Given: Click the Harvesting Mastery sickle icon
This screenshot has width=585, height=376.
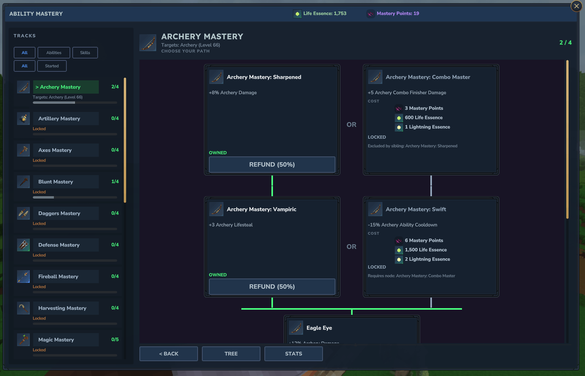Looking at the screenshot, I should 23,308.
